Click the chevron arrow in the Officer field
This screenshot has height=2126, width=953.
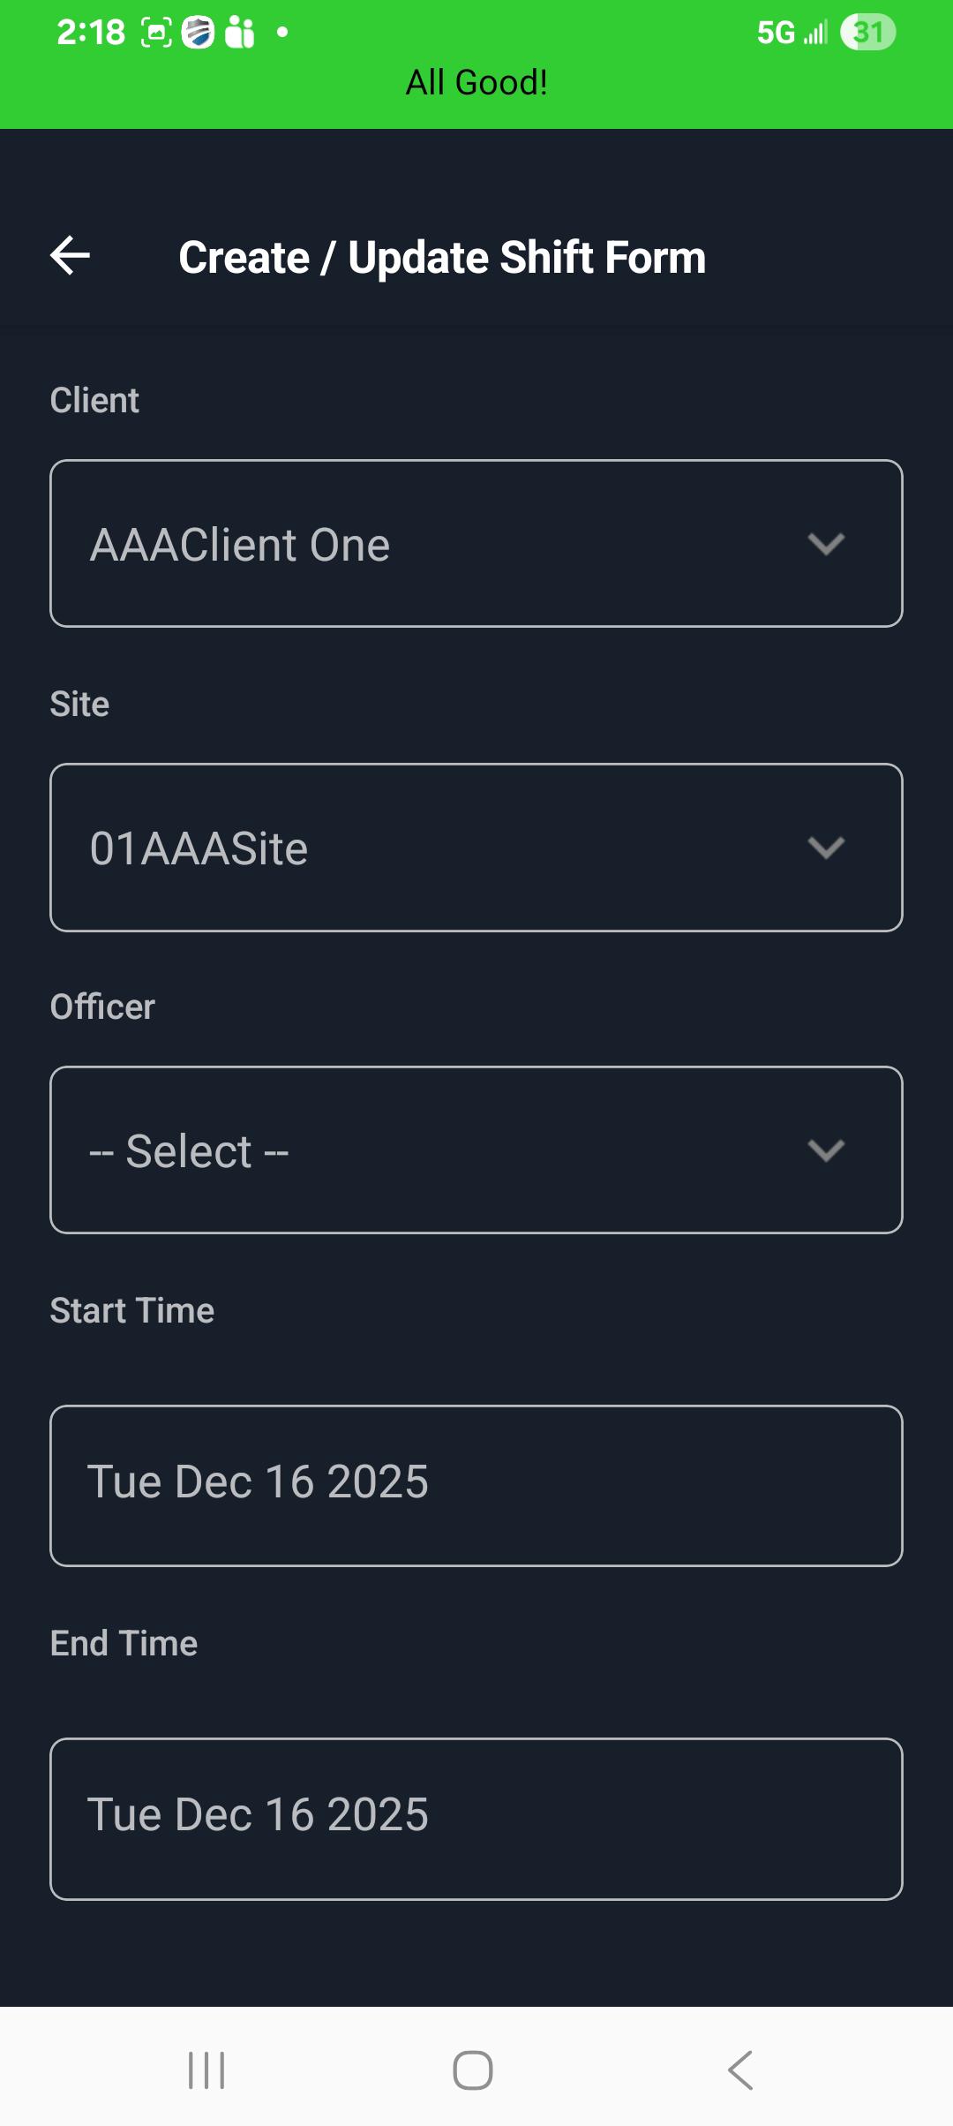(x=826, y=1150)
